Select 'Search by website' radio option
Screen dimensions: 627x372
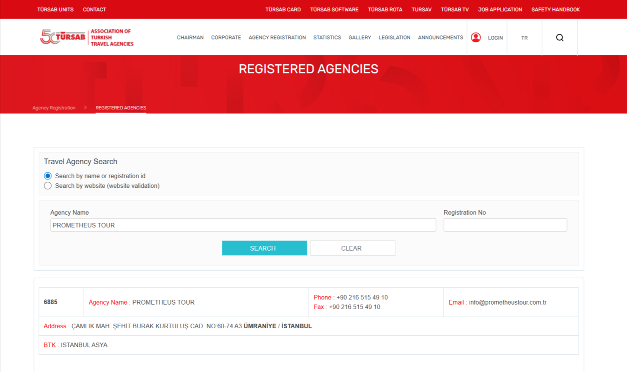coord(48,186)
